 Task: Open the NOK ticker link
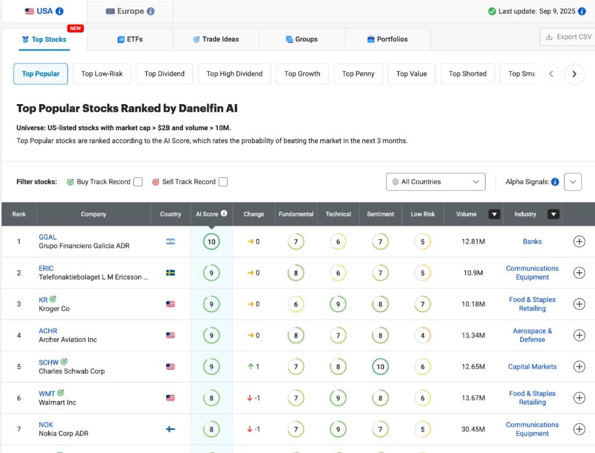click(45, 425)
